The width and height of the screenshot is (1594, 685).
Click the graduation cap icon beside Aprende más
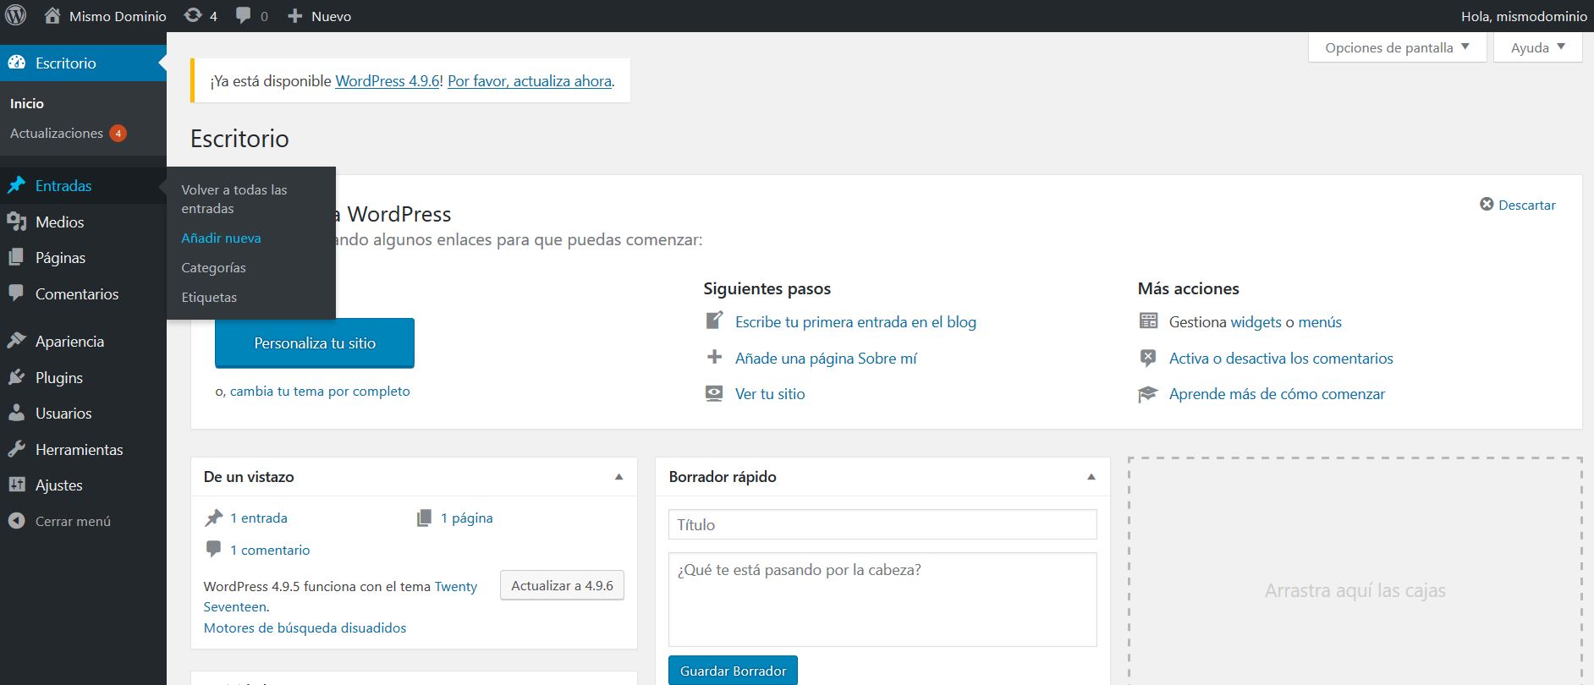[1148, 394]
